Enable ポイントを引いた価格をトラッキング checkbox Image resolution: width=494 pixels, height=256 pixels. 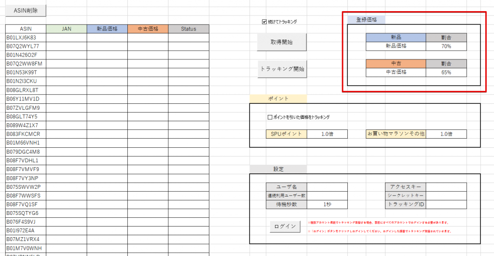pyautogui.click(x=270, y=117)
